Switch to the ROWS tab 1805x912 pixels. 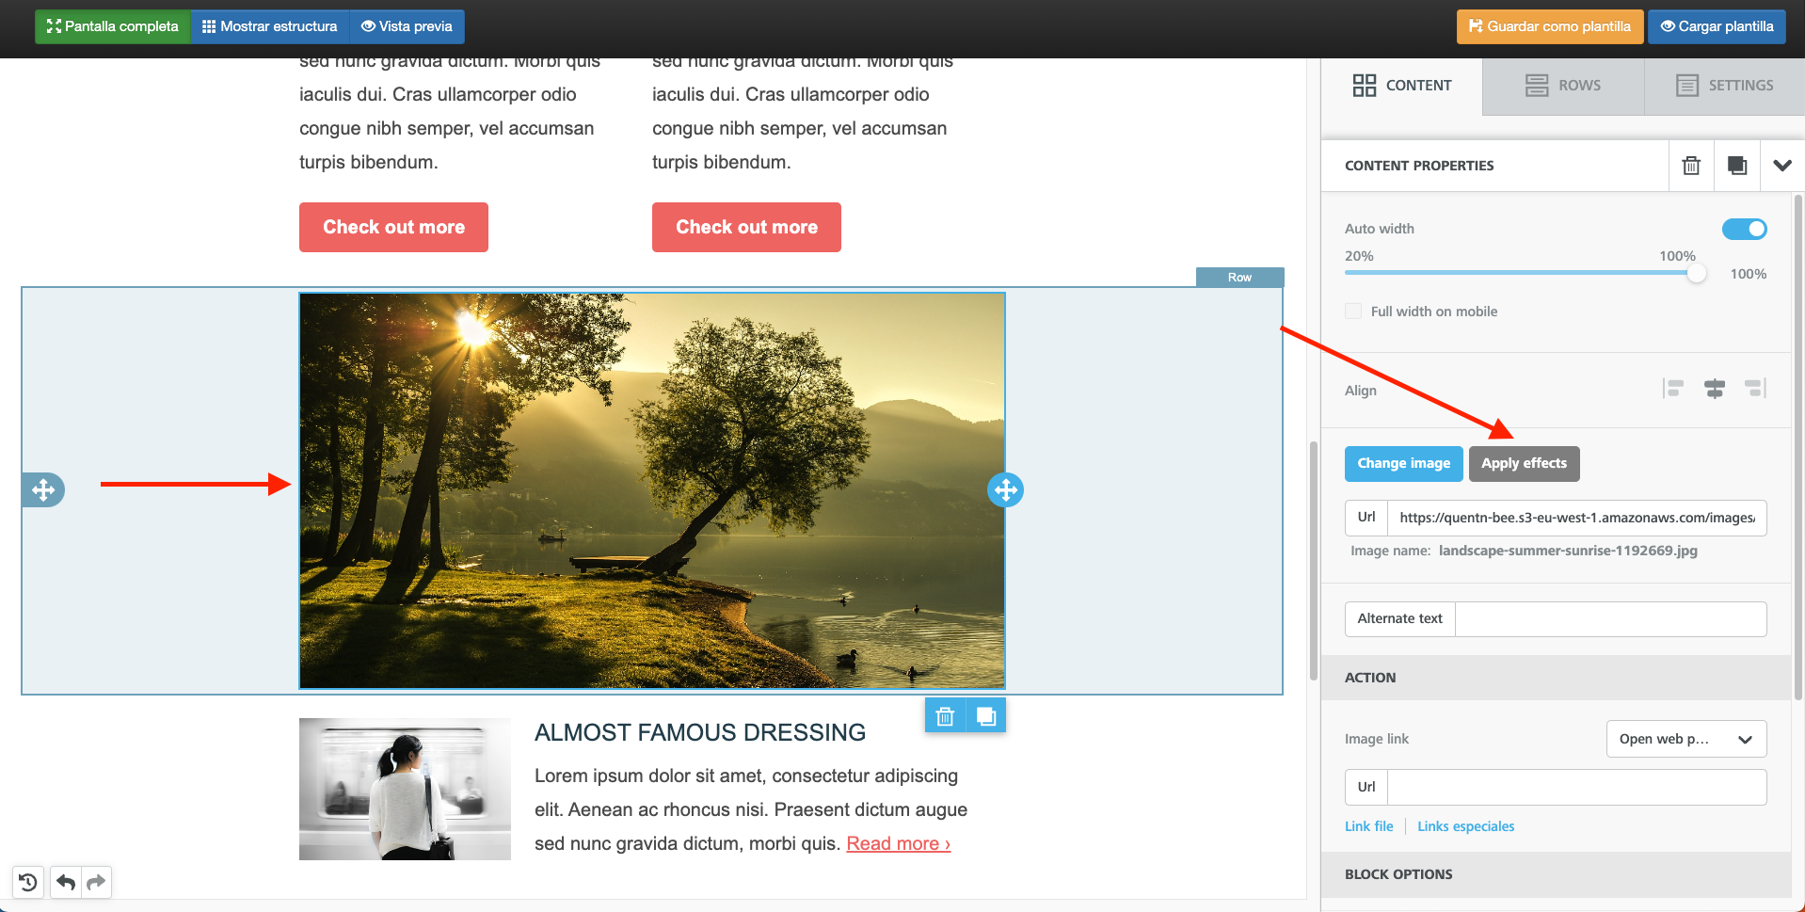(1563, 86)
